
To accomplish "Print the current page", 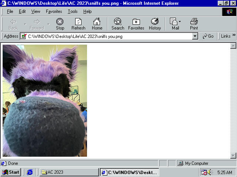I will (x=194, y=24).
